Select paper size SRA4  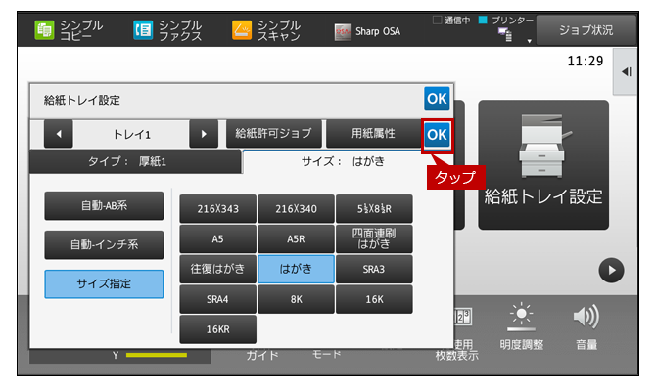[x=218, y=299]
